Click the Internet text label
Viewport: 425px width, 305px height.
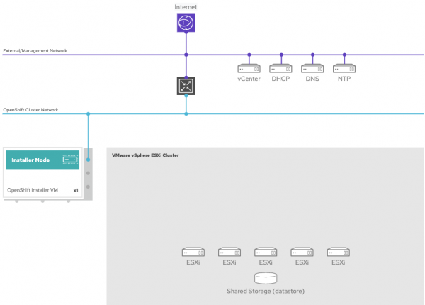(186, 7)
